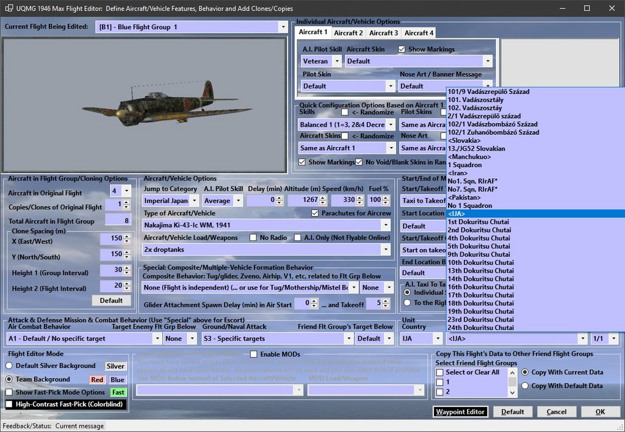Click the Red team background button
The image size is (625, 432).
click(x=97, y=380)
